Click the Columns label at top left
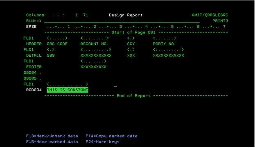Image resolution: width=255 pixels, height=148 pixels. tap(35, 15)
